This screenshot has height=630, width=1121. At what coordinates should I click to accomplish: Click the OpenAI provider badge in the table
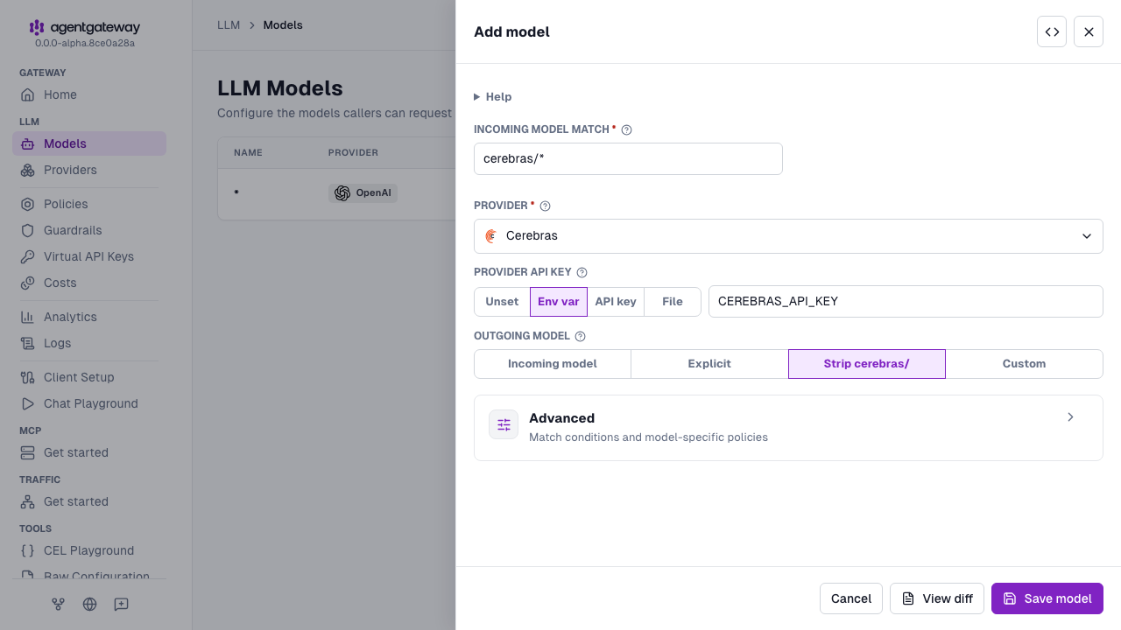[363, 193]
